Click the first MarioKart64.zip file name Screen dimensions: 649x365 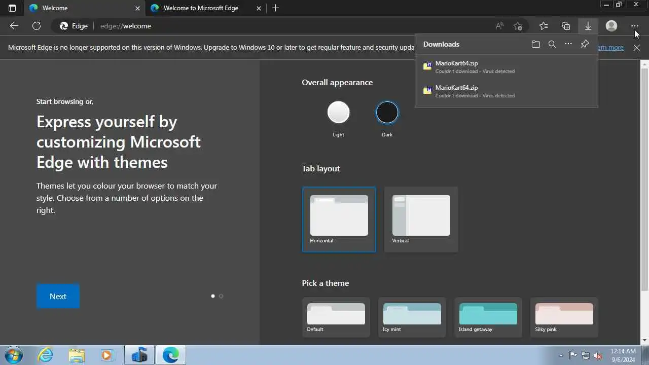pyautogui.click(x=456, y=63)
